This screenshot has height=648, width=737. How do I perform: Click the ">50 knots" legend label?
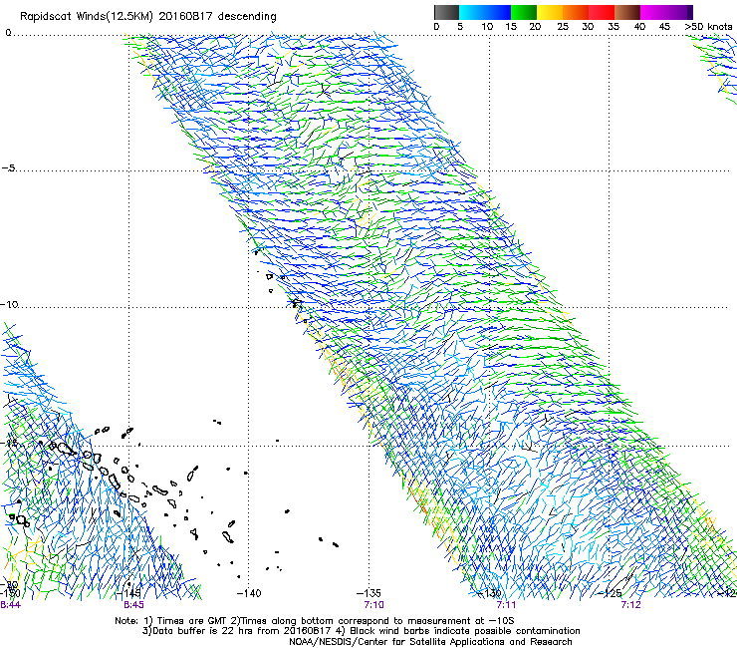point(708,27)
